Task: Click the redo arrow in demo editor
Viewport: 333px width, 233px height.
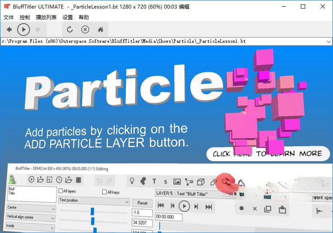Action: (x=110, y=181)
